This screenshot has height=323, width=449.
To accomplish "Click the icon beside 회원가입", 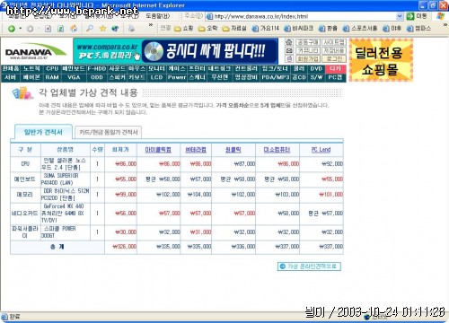I will tap(288, 58).
